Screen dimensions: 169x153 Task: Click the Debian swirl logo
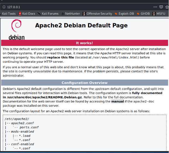[17, 26]
